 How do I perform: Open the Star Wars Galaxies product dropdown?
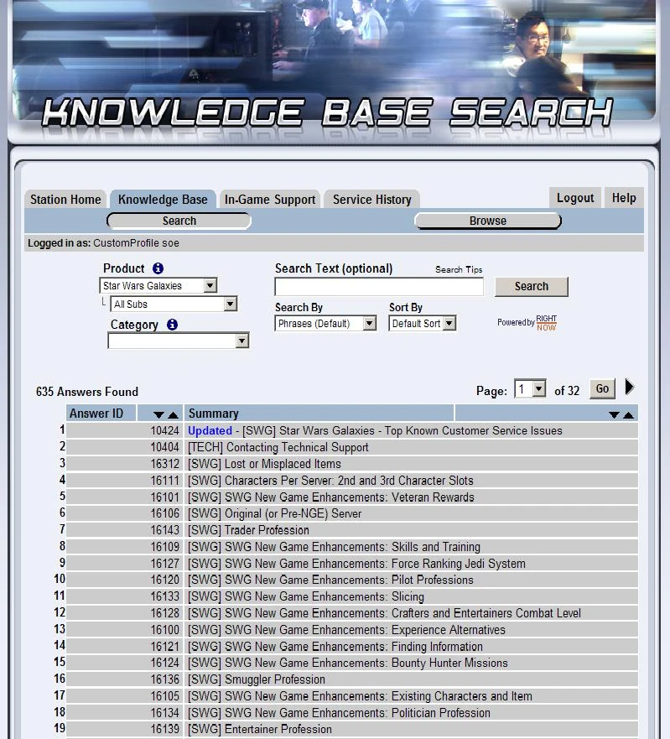point(158,285)
